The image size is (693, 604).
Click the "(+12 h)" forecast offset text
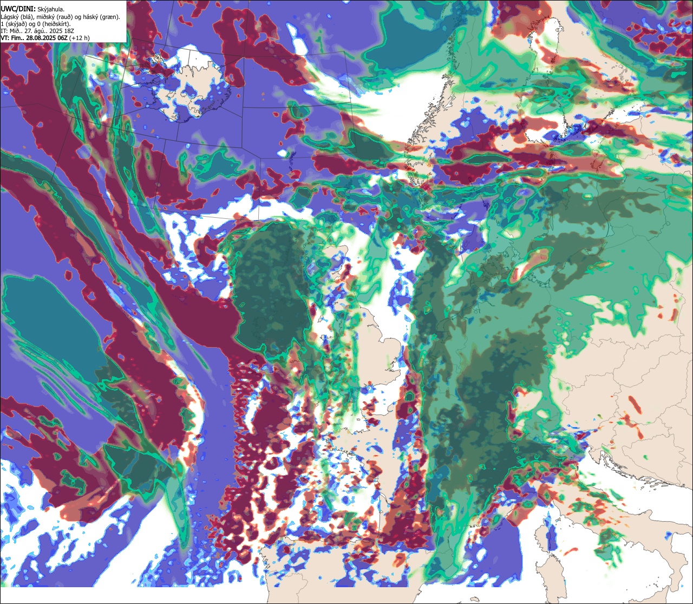[x=79, y=38]
